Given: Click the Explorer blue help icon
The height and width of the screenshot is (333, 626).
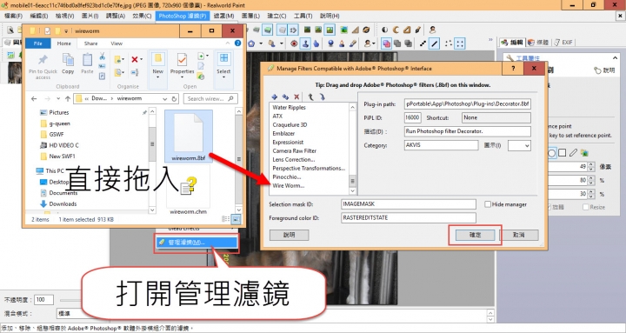Looking at the screenshot, I should tap(237, 43).
